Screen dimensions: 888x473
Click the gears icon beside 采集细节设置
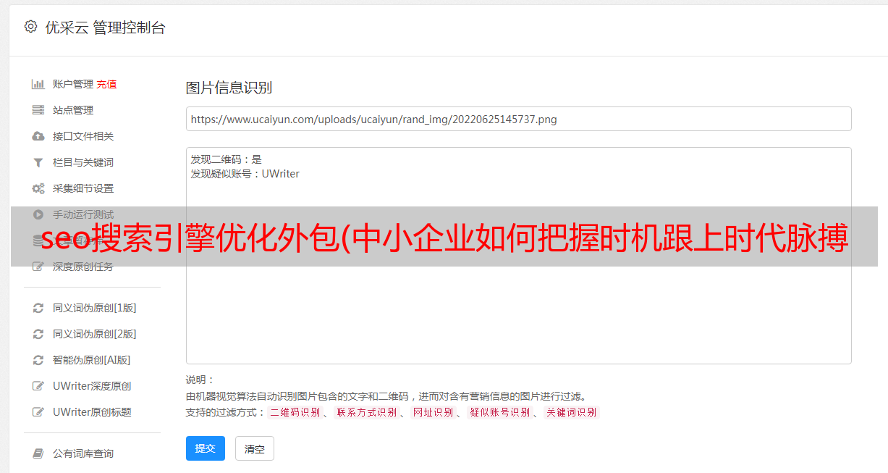coord(38,188)
